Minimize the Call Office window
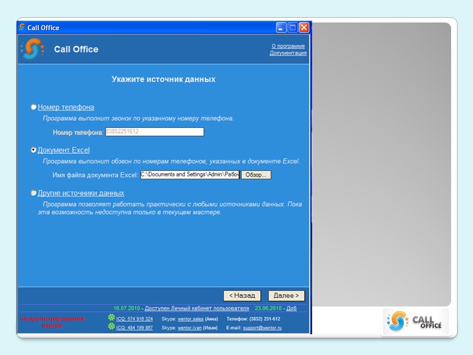The height and width of the screenshot is (355, 473). point(281,27)
